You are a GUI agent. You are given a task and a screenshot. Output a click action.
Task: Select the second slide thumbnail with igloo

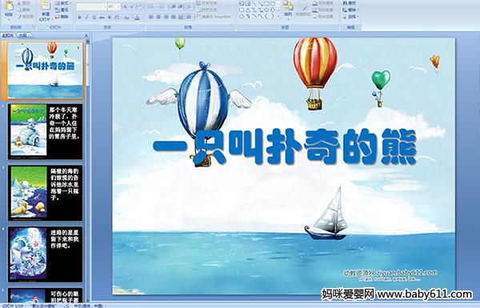[x=46, y=132]
